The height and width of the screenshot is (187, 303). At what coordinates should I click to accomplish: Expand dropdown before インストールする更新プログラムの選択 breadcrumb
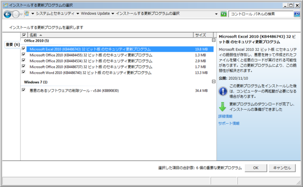(x=113, y=14)
